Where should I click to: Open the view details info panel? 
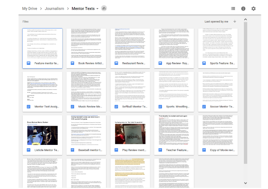[243, 9]
